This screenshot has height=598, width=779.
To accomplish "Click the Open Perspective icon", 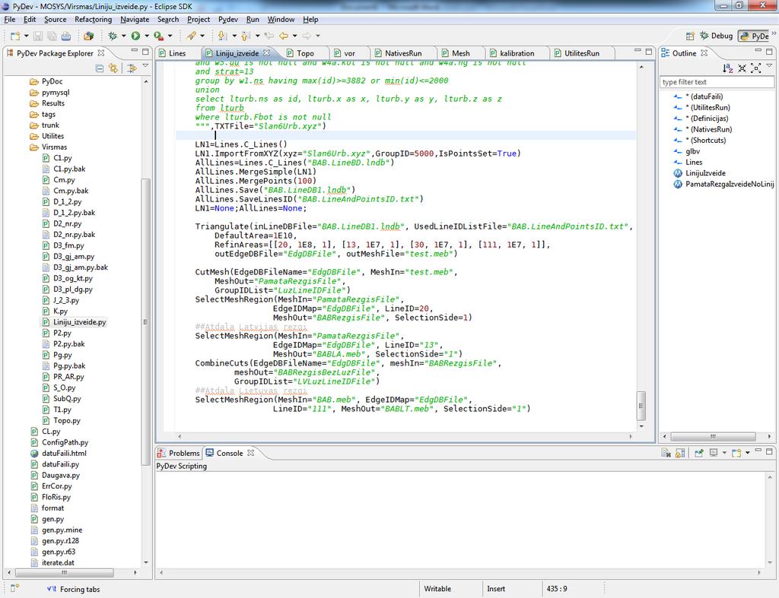I will (x=690, y=36).
